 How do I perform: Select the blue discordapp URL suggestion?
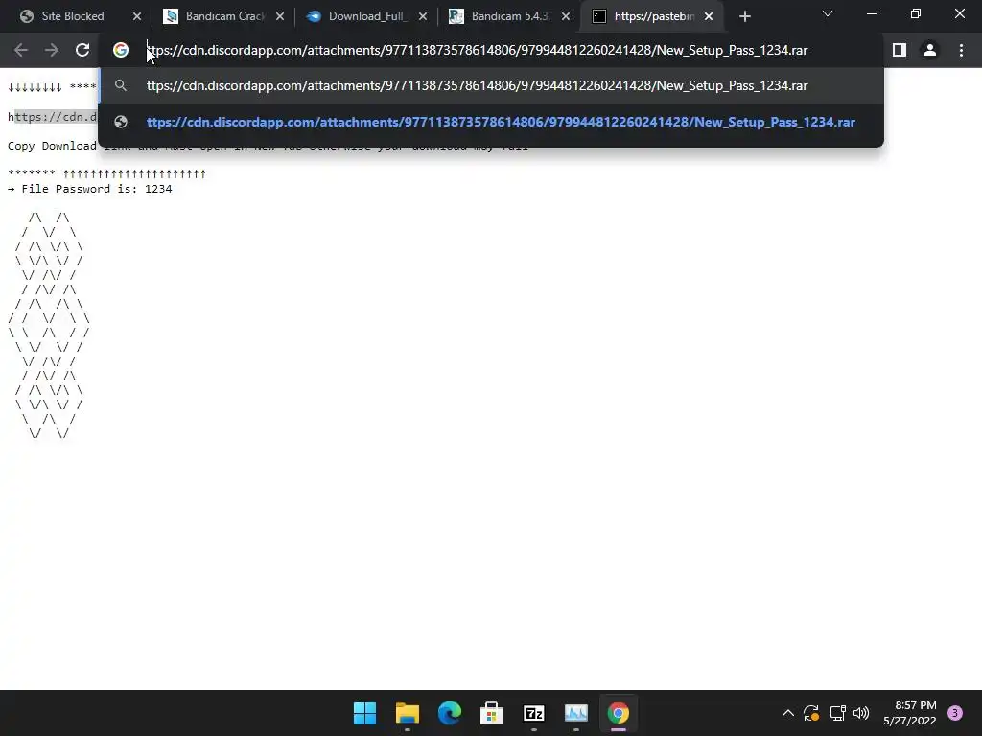pyautogui.click(x=491, y=122)
